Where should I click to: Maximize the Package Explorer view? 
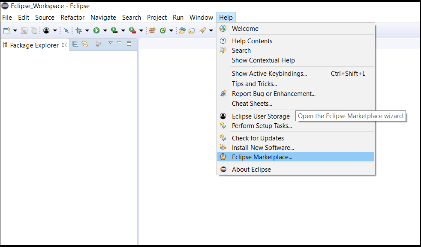129,44
